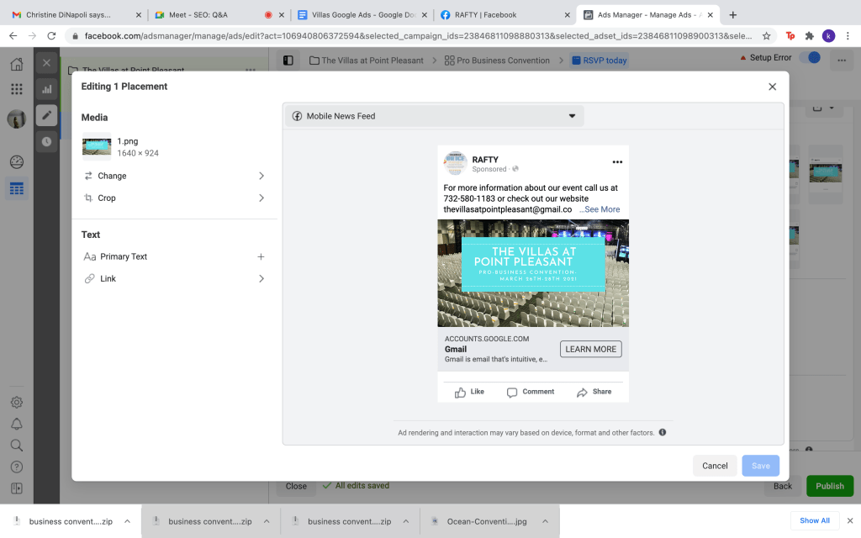Open notifications bell icon

[16, 424]
